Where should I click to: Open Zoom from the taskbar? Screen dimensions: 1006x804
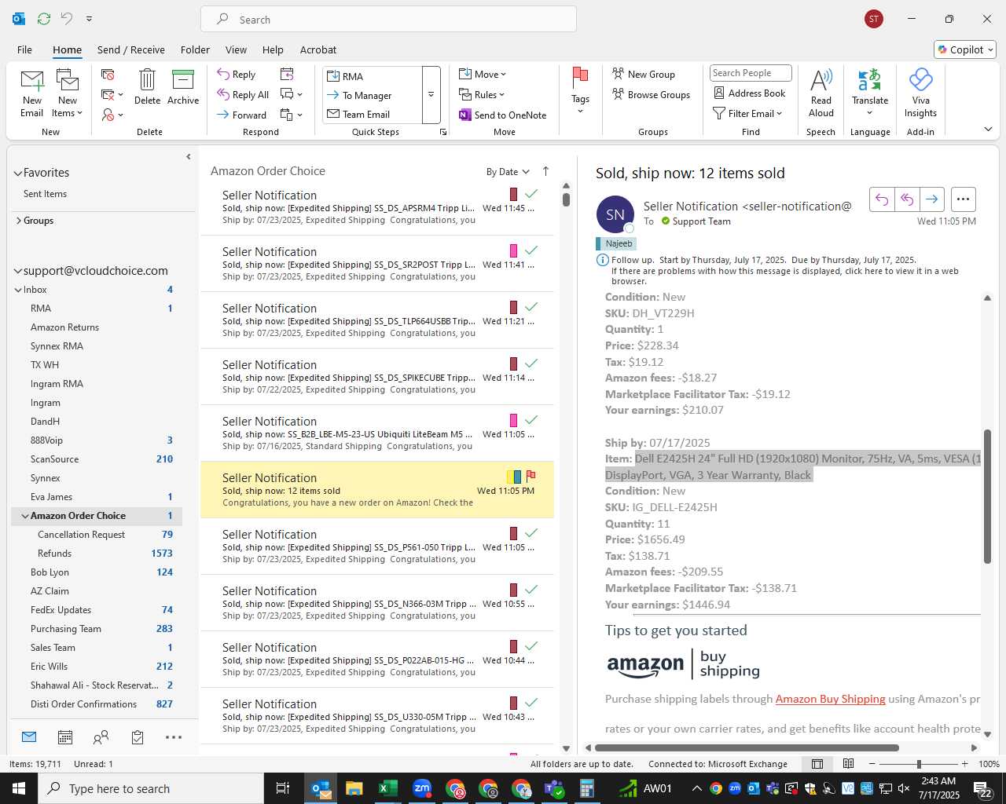422,788
